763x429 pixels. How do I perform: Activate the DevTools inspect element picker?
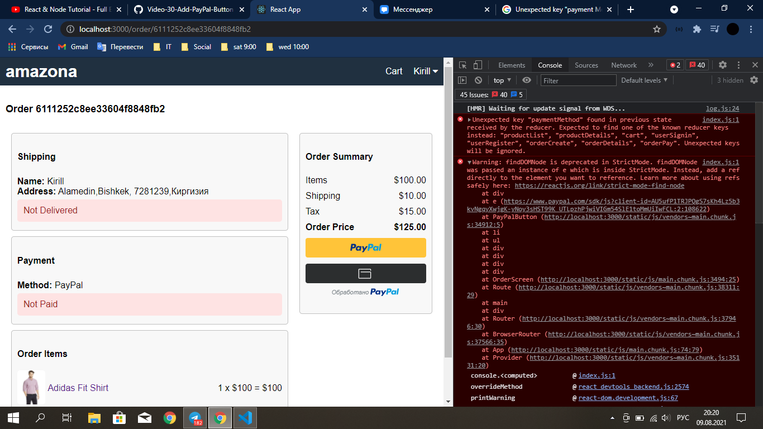point(464,65)
